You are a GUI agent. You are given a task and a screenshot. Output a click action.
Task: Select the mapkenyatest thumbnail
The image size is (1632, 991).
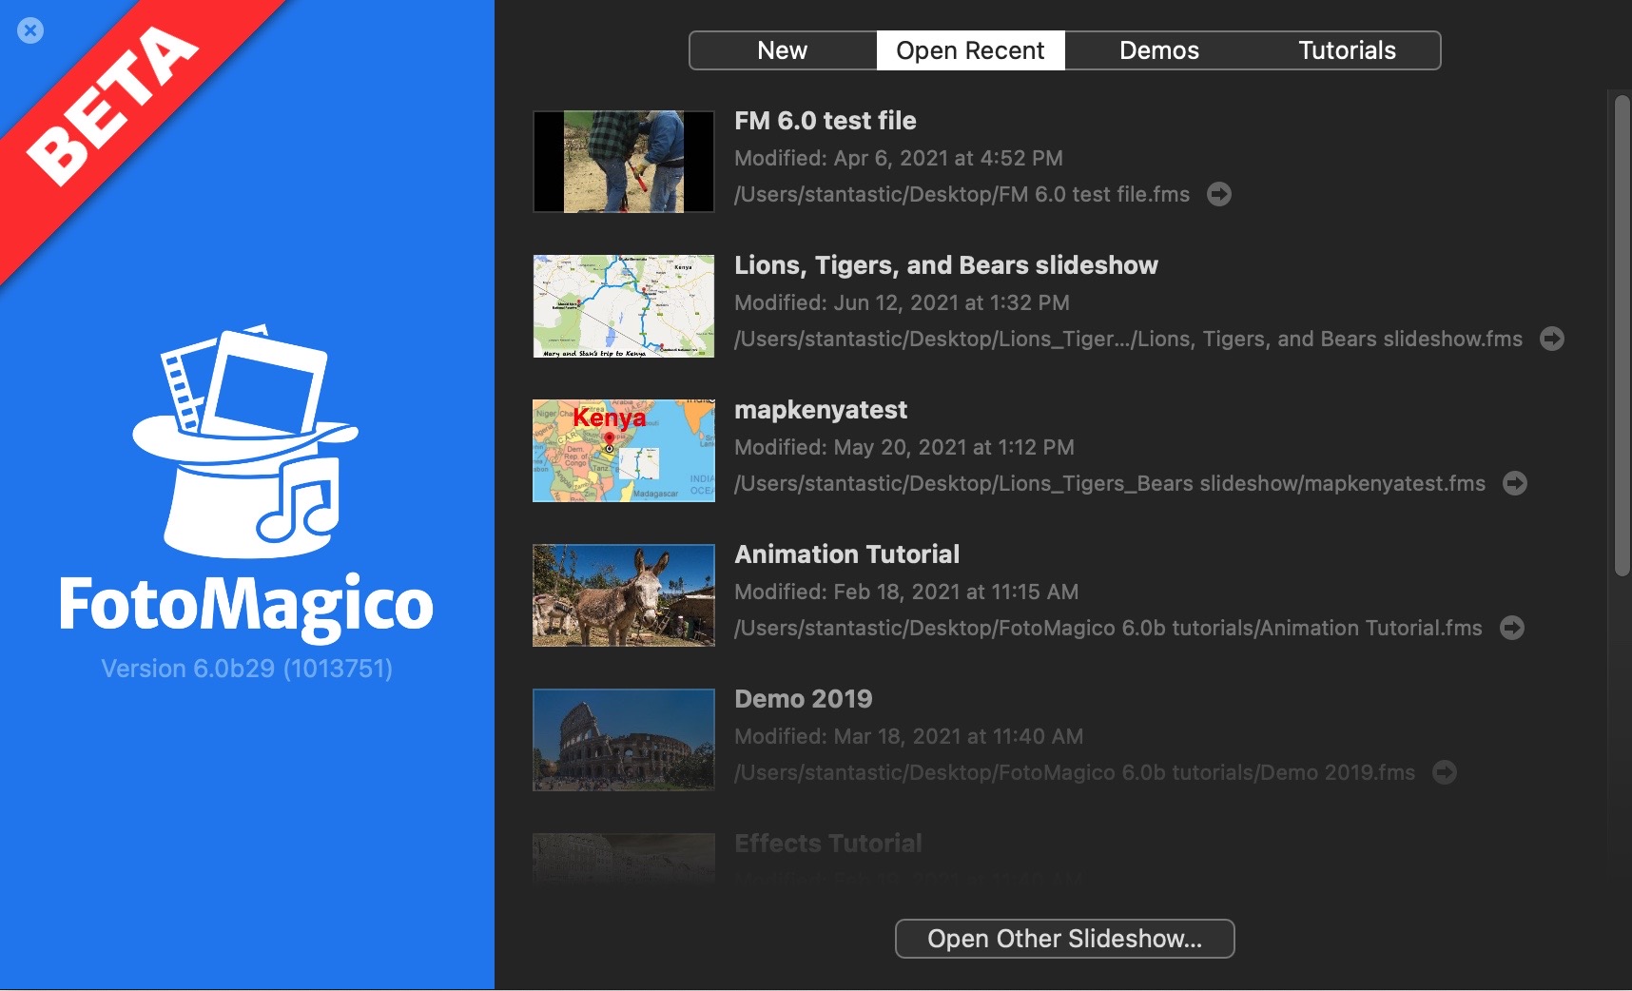[x=624, y=451]
